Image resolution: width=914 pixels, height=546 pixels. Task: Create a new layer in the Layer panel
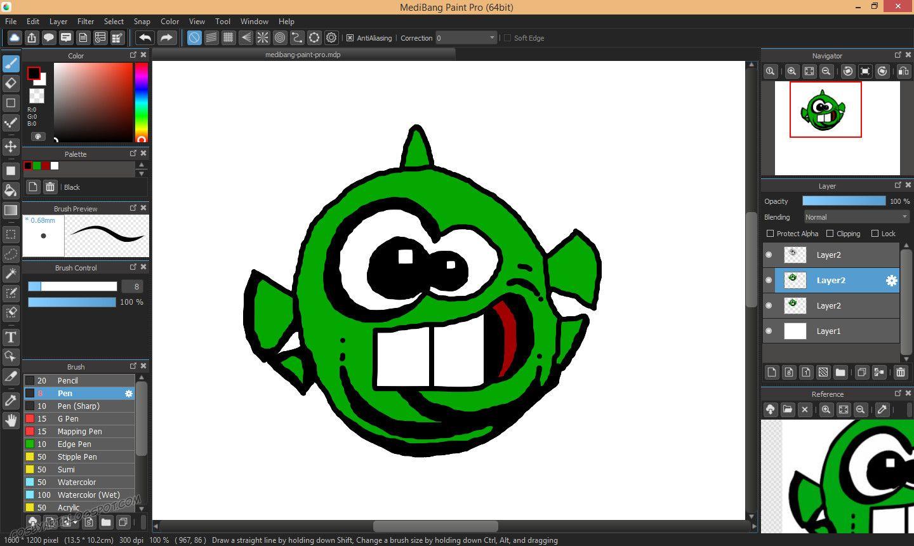pos(771,372)
